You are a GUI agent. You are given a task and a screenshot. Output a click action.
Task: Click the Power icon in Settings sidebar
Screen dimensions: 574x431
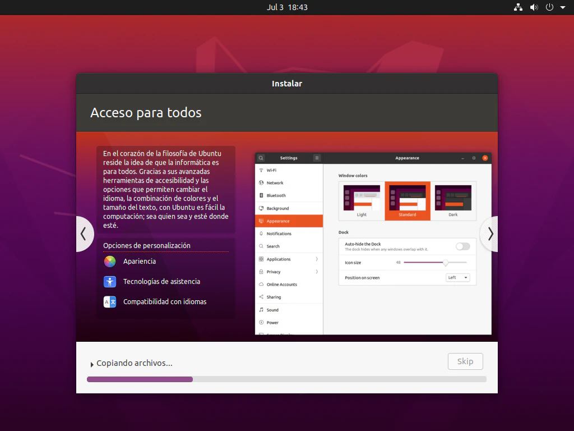pyautogui.click(x=261, y=323)
